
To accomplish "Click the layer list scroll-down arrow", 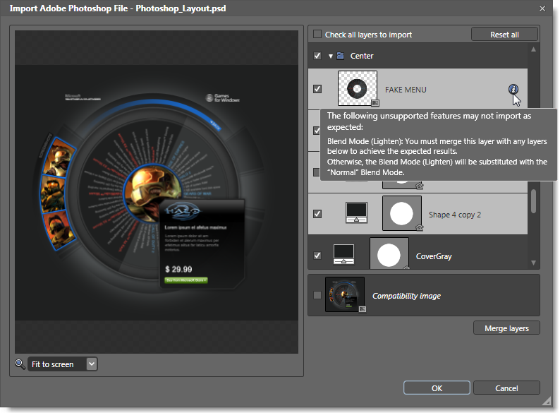I will 533,263.
